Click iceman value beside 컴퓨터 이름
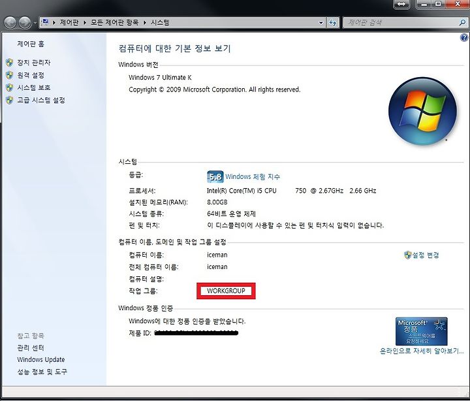This screenshot has height=401, width=470. [217, 255]
